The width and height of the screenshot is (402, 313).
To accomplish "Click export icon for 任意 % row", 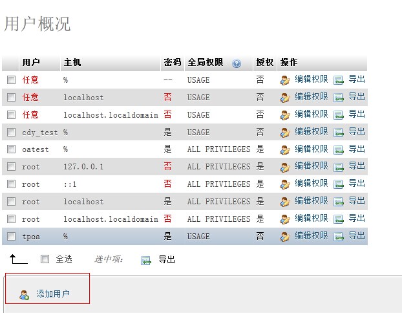I will (x=339, y=80).
